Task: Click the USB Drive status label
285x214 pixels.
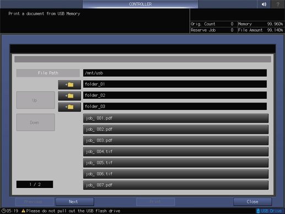Action: (x=271, y=211)
